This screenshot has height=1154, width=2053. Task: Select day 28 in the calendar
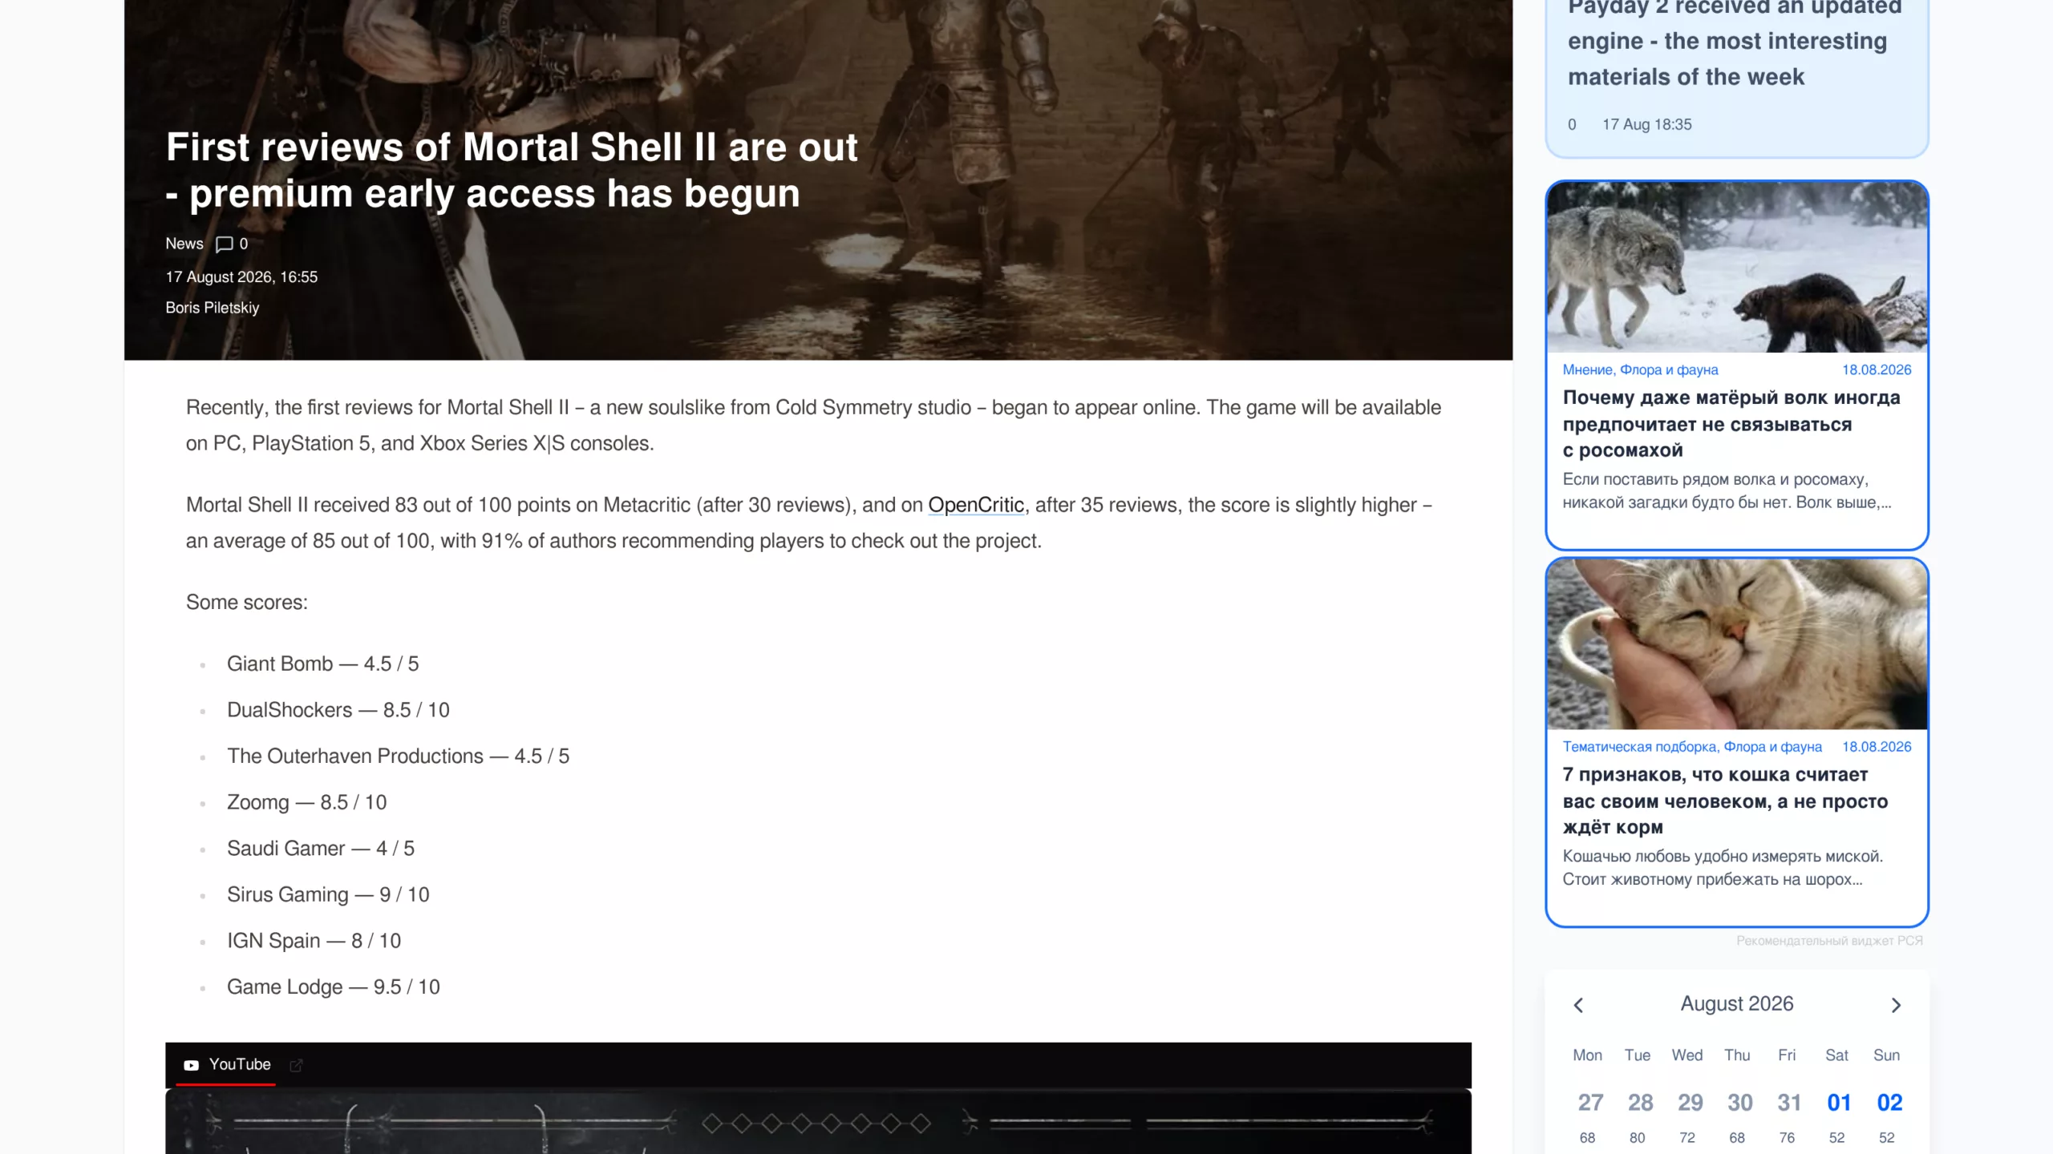pyautogui.click(x=1640, y=1103)
